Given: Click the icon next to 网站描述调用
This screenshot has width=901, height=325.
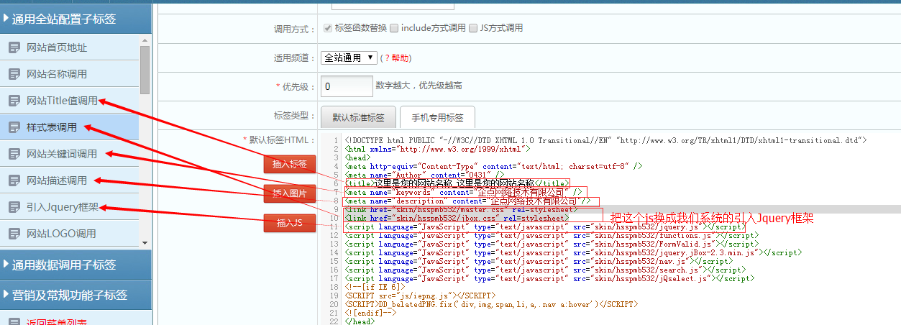Looking at the screenshot, I should pos(14,181).
